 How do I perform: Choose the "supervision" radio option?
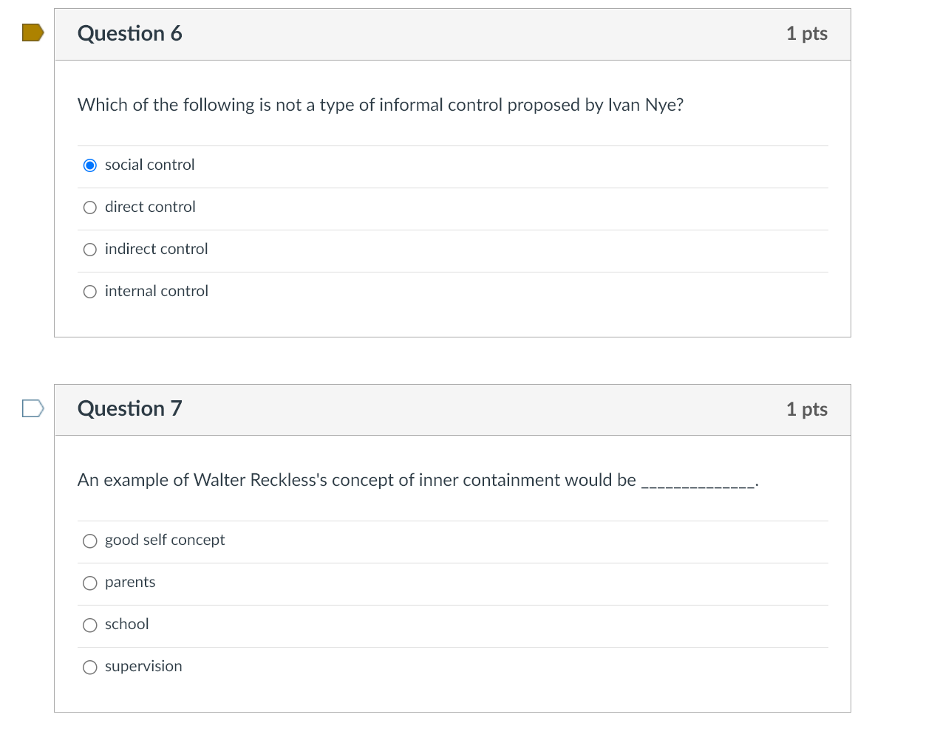pos(90,668)
